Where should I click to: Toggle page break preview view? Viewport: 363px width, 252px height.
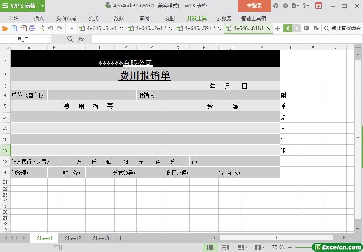tap(225, 247)
